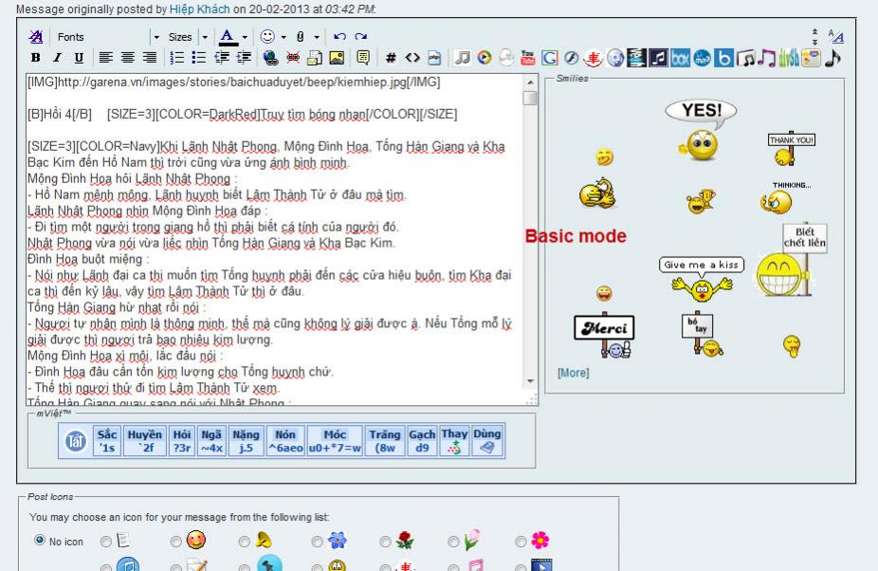Screen dimensions: 878x571
Task: Open the text color picker arrow
Action: (245, 37)
